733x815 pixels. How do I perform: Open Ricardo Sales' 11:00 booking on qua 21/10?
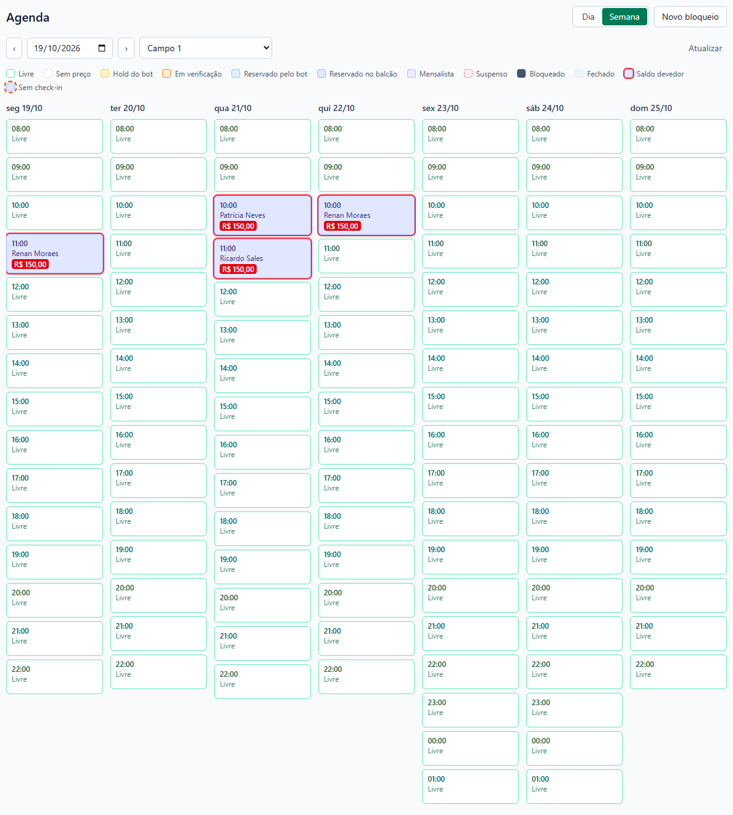tap(263, 259)
